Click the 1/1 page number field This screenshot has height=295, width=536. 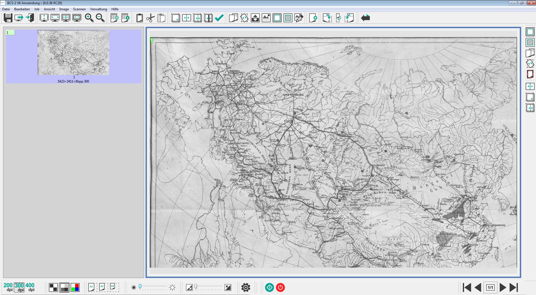click(490, 287)
